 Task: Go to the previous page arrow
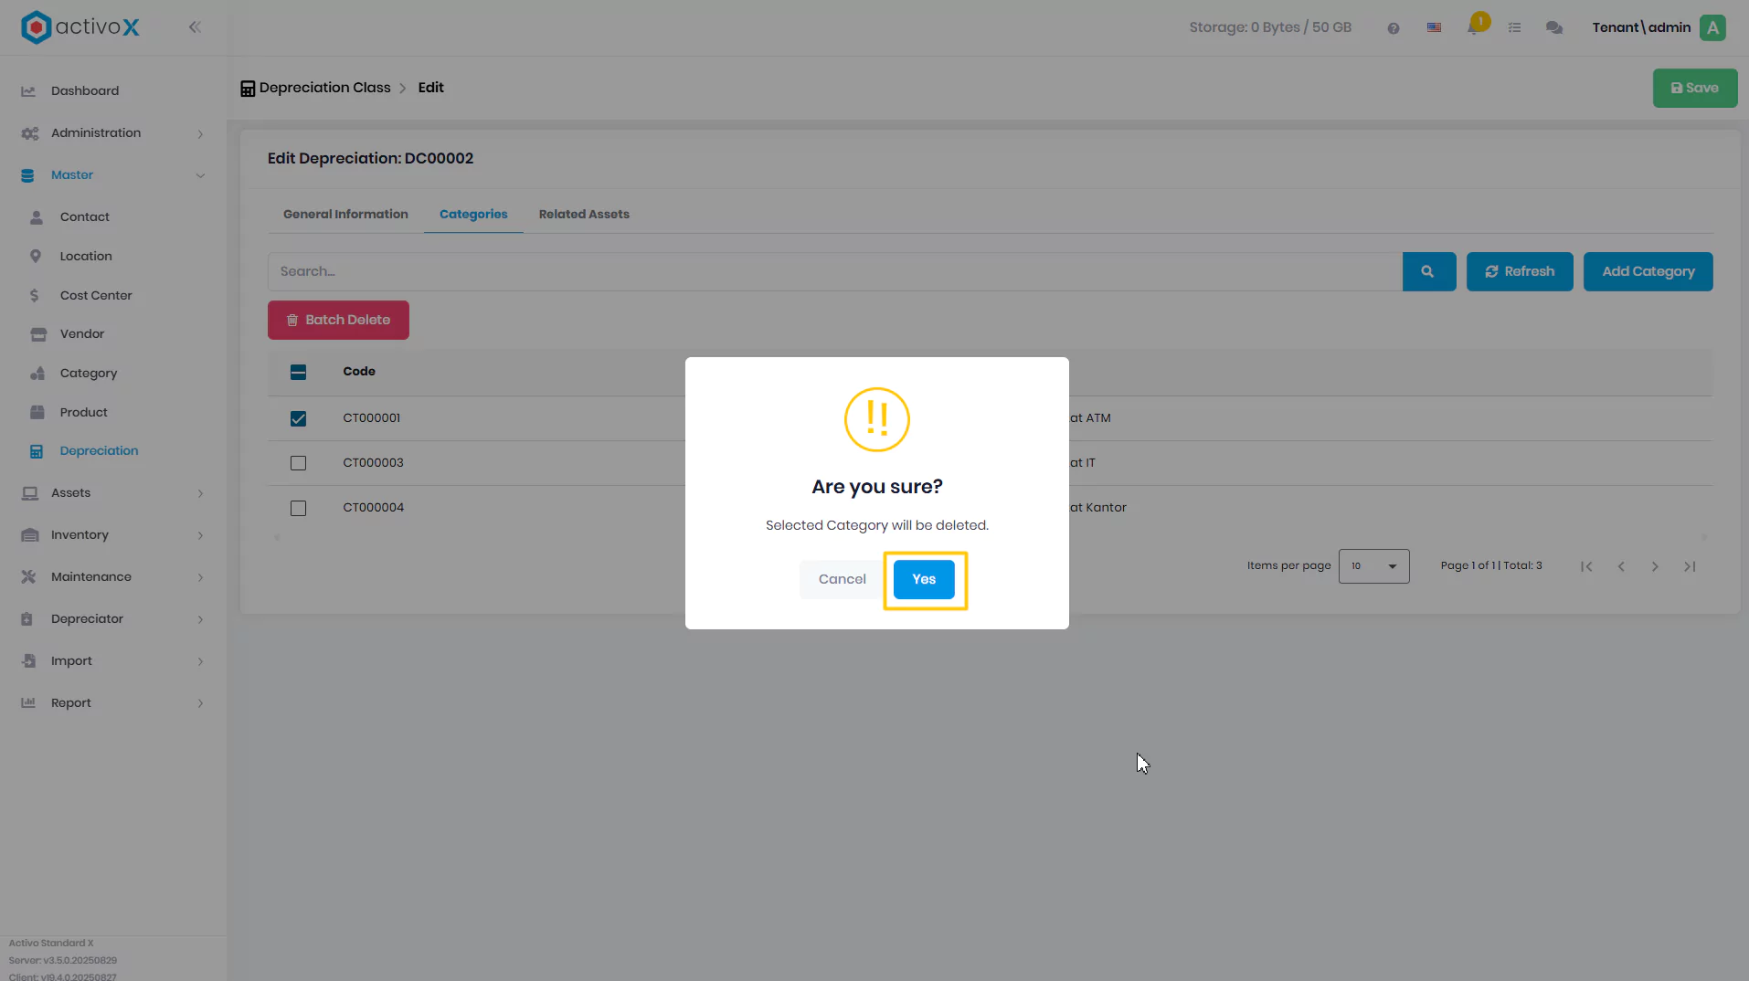[1621, 566]
